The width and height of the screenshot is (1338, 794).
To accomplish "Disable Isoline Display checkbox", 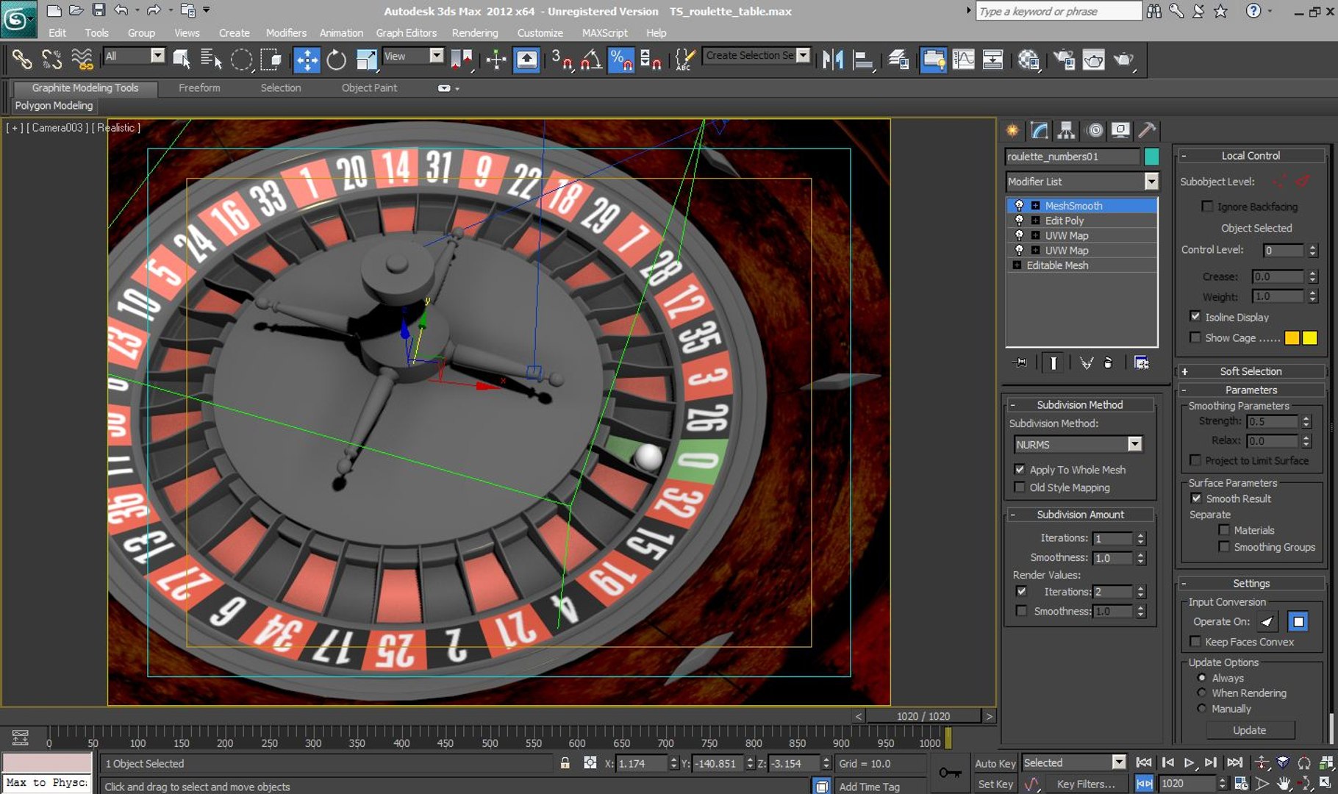I will point(1195,316).
